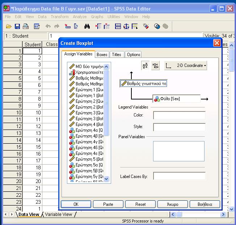Select the Φύλο [Sex] x-axis variable
This screenshot has width=236, height=225.
[x=176, y=99]
